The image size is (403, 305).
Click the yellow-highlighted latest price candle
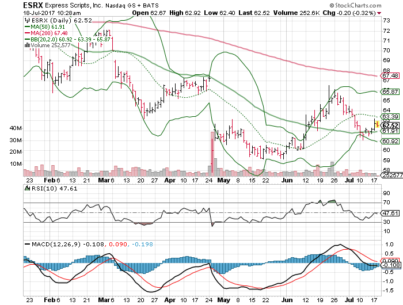(x=377, y=124)
